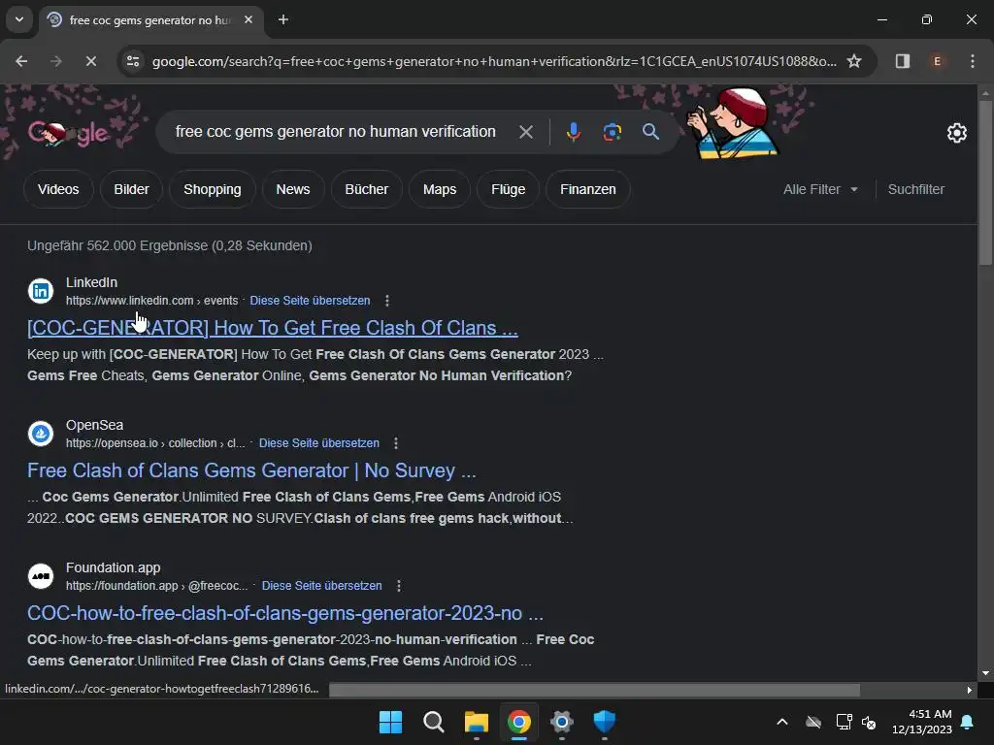This screenshot has height=745, width=994.
Task: Open site information icon in address bar
Action: [133, 61]
